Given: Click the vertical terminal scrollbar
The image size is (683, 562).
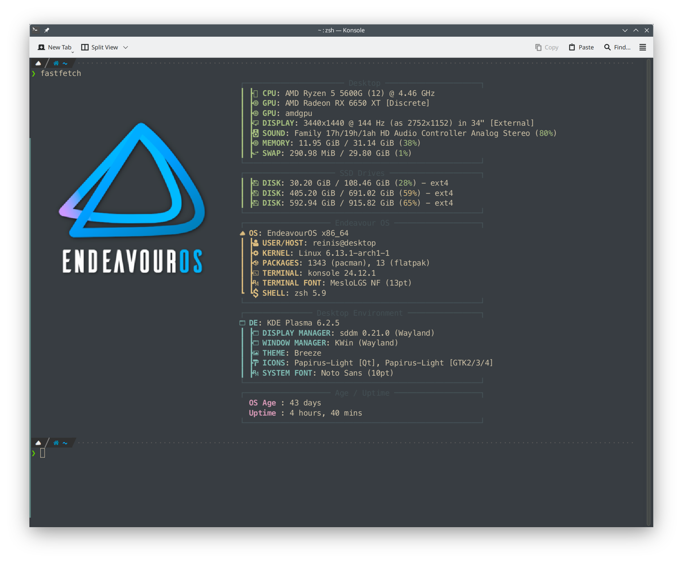Looking at the screenshot, I should (x=649, y=292).
